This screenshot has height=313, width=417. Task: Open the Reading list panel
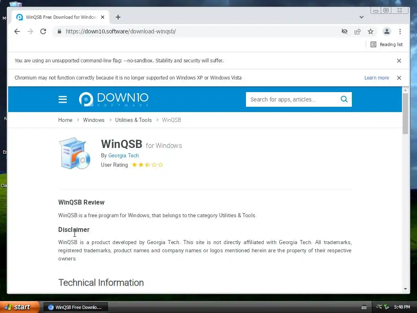tap(387, 44)
